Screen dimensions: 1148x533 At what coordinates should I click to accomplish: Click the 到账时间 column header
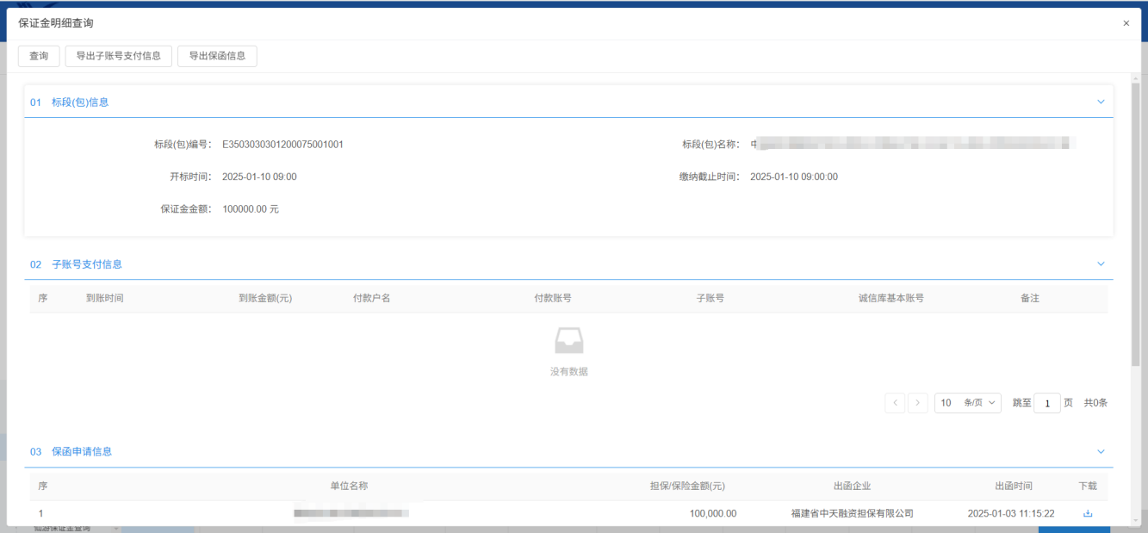(105, 298)
